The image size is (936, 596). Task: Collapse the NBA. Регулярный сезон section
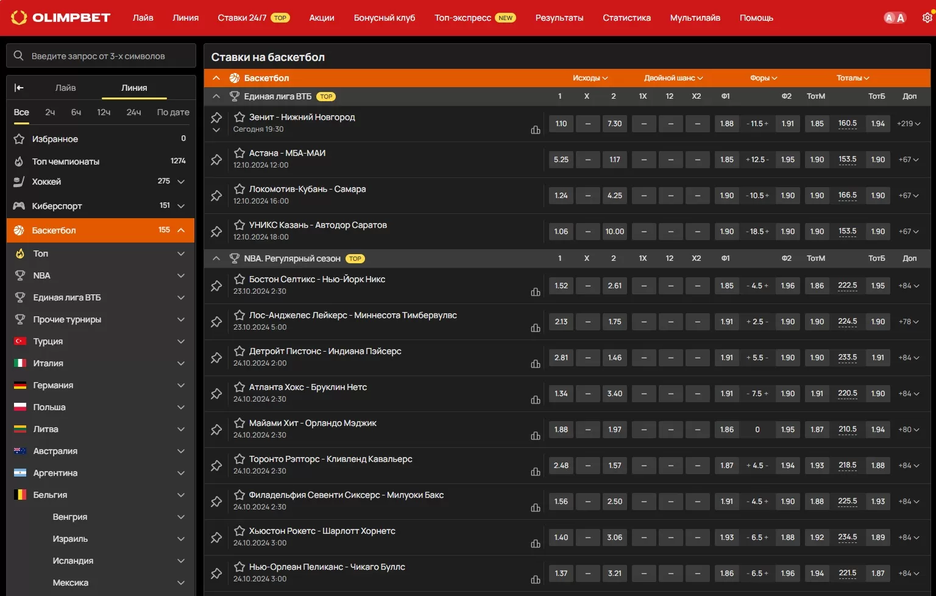coord(216,258)
